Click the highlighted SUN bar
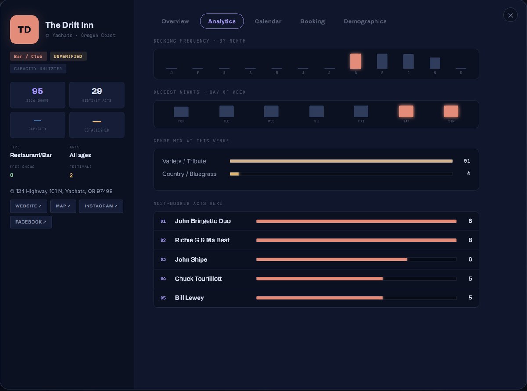The image size is (527, 391). coord(451,111)
